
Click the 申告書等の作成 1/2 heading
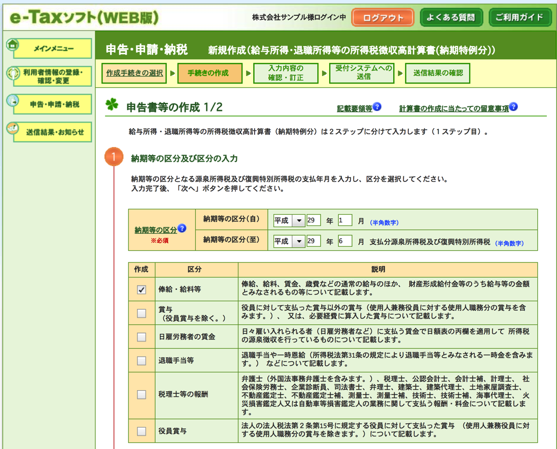[x=175, y=107]
